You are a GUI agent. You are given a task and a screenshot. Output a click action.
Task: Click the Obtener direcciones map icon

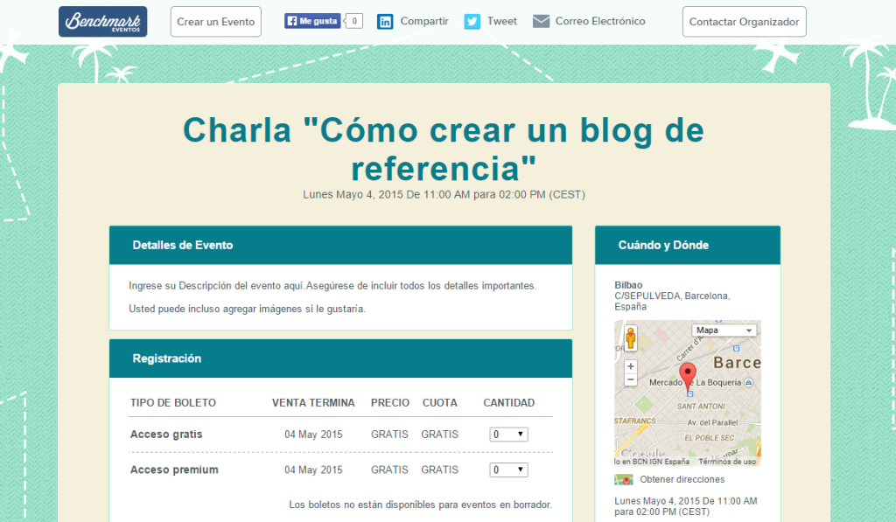click(x=623, y=480)
